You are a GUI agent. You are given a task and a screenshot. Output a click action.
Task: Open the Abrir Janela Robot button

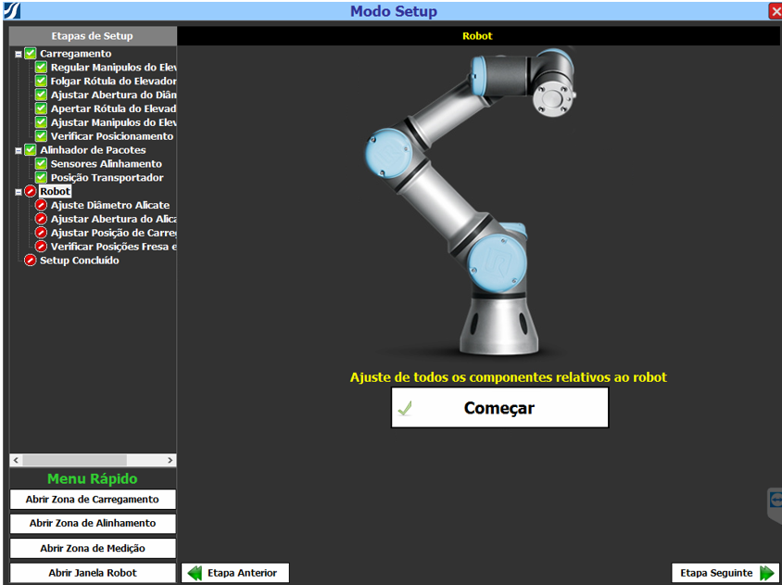coord(93,573)
